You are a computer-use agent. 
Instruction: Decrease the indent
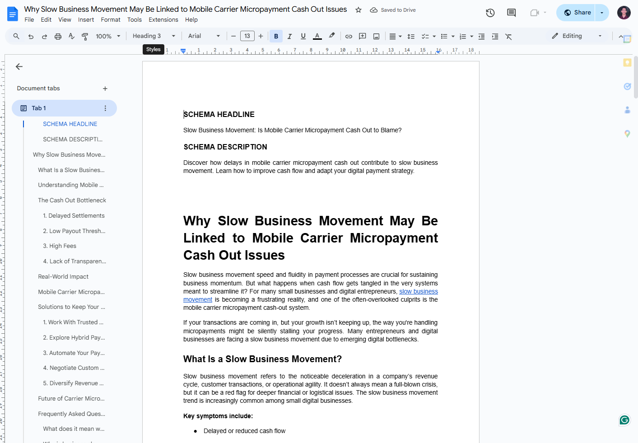coord(481,36)
